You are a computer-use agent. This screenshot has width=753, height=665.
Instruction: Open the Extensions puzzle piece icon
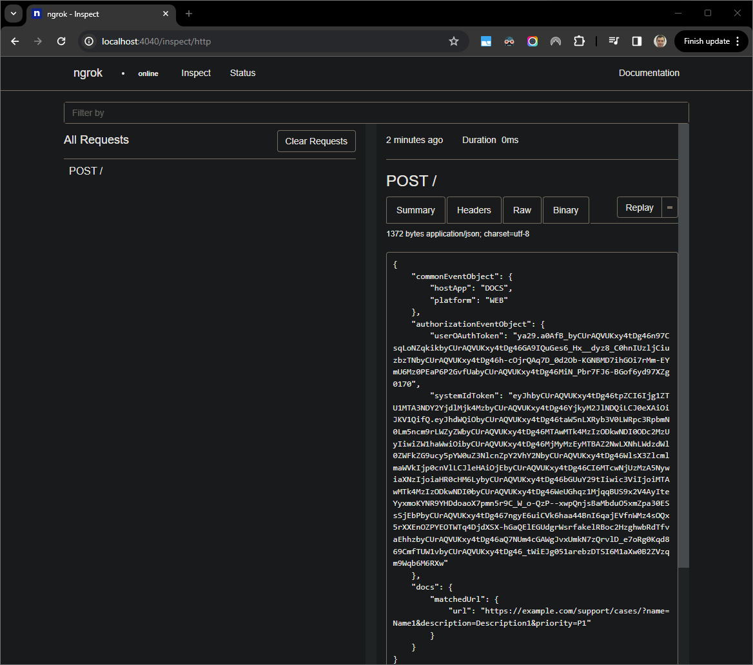pos(579,41)
